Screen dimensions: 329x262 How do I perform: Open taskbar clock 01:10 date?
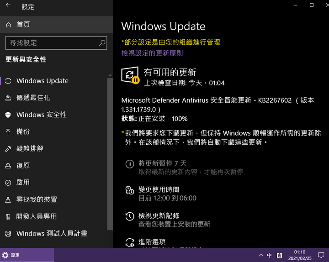(300, 255)
